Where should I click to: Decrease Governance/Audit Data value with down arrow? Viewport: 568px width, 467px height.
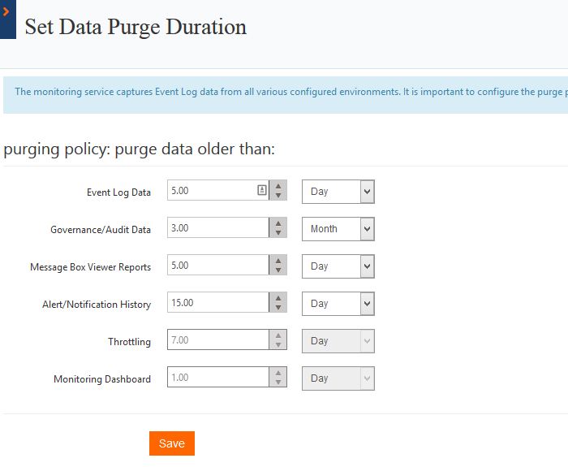tap(278, 234)
